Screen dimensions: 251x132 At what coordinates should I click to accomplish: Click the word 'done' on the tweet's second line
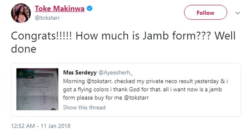[x=24, y=49]
